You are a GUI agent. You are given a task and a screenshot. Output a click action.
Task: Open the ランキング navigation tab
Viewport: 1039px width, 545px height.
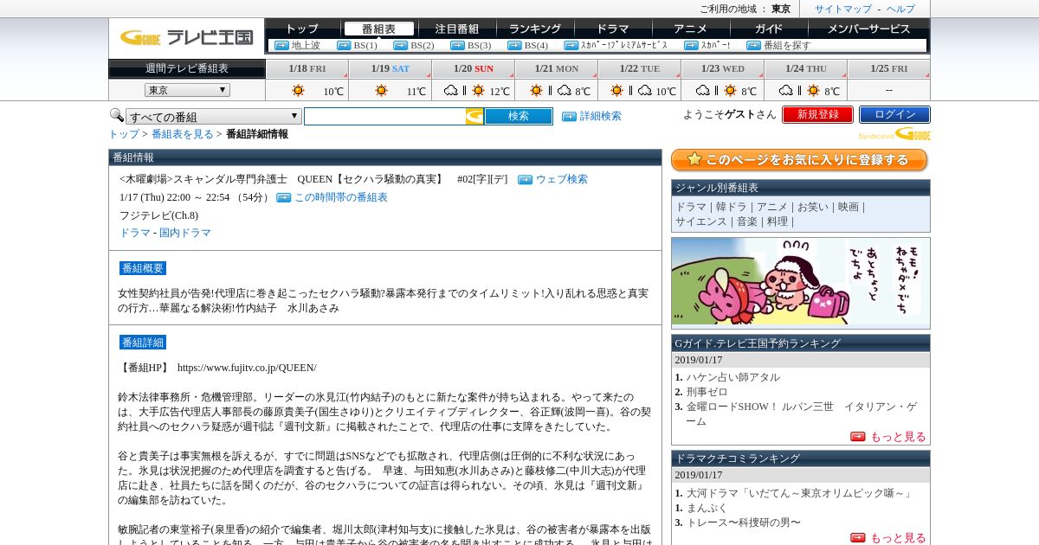coord(534,29)
